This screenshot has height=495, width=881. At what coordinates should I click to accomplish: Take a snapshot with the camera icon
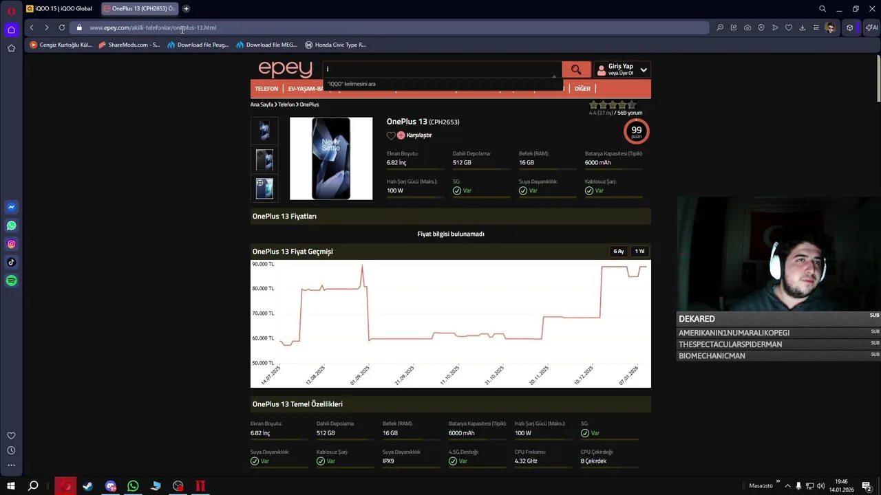click(747, 27)
